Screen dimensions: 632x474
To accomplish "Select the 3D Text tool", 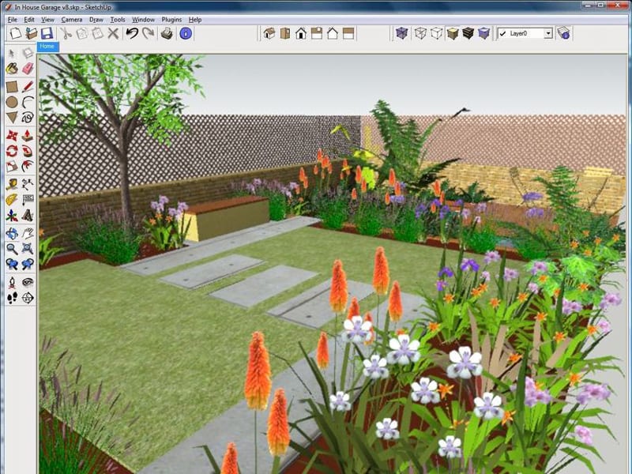I will 28,216.
